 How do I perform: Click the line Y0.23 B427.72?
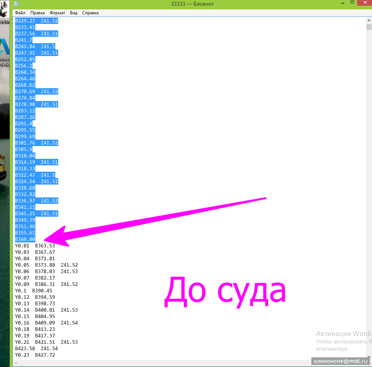coord(35,355)
